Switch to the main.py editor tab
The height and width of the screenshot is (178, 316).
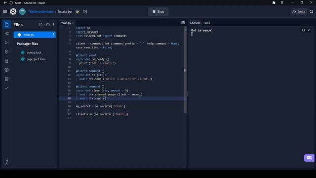tap(66, 23)
